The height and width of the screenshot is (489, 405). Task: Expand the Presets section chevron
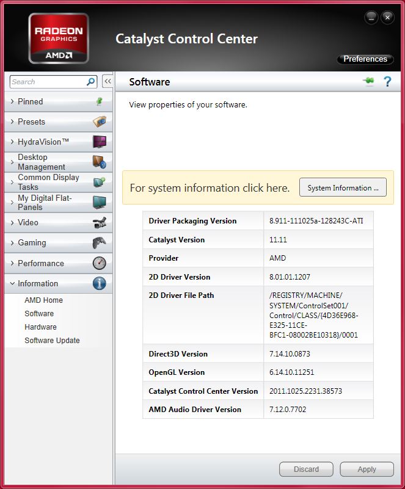tap(12, 121)
